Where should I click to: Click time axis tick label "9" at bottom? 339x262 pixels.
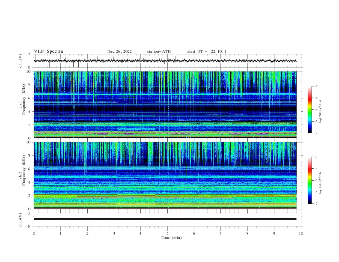(x=274, y=233)
